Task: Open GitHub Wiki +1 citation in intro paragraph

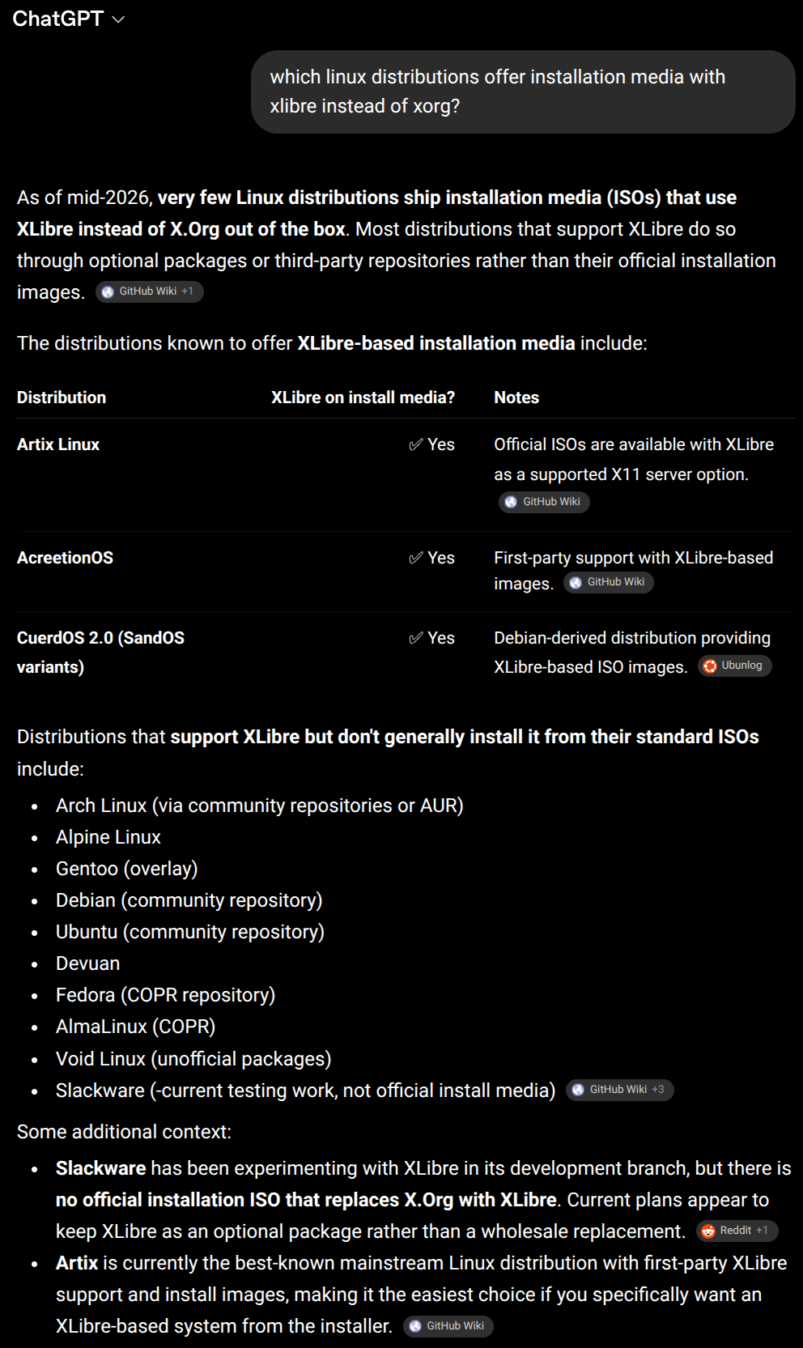Action: click(x=150, y=291)
